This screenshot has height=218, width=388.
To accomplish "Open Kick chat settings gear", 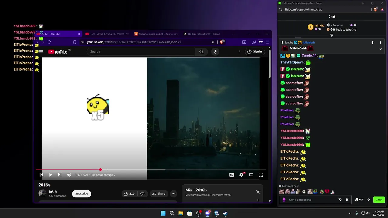I will pos(369,200).
